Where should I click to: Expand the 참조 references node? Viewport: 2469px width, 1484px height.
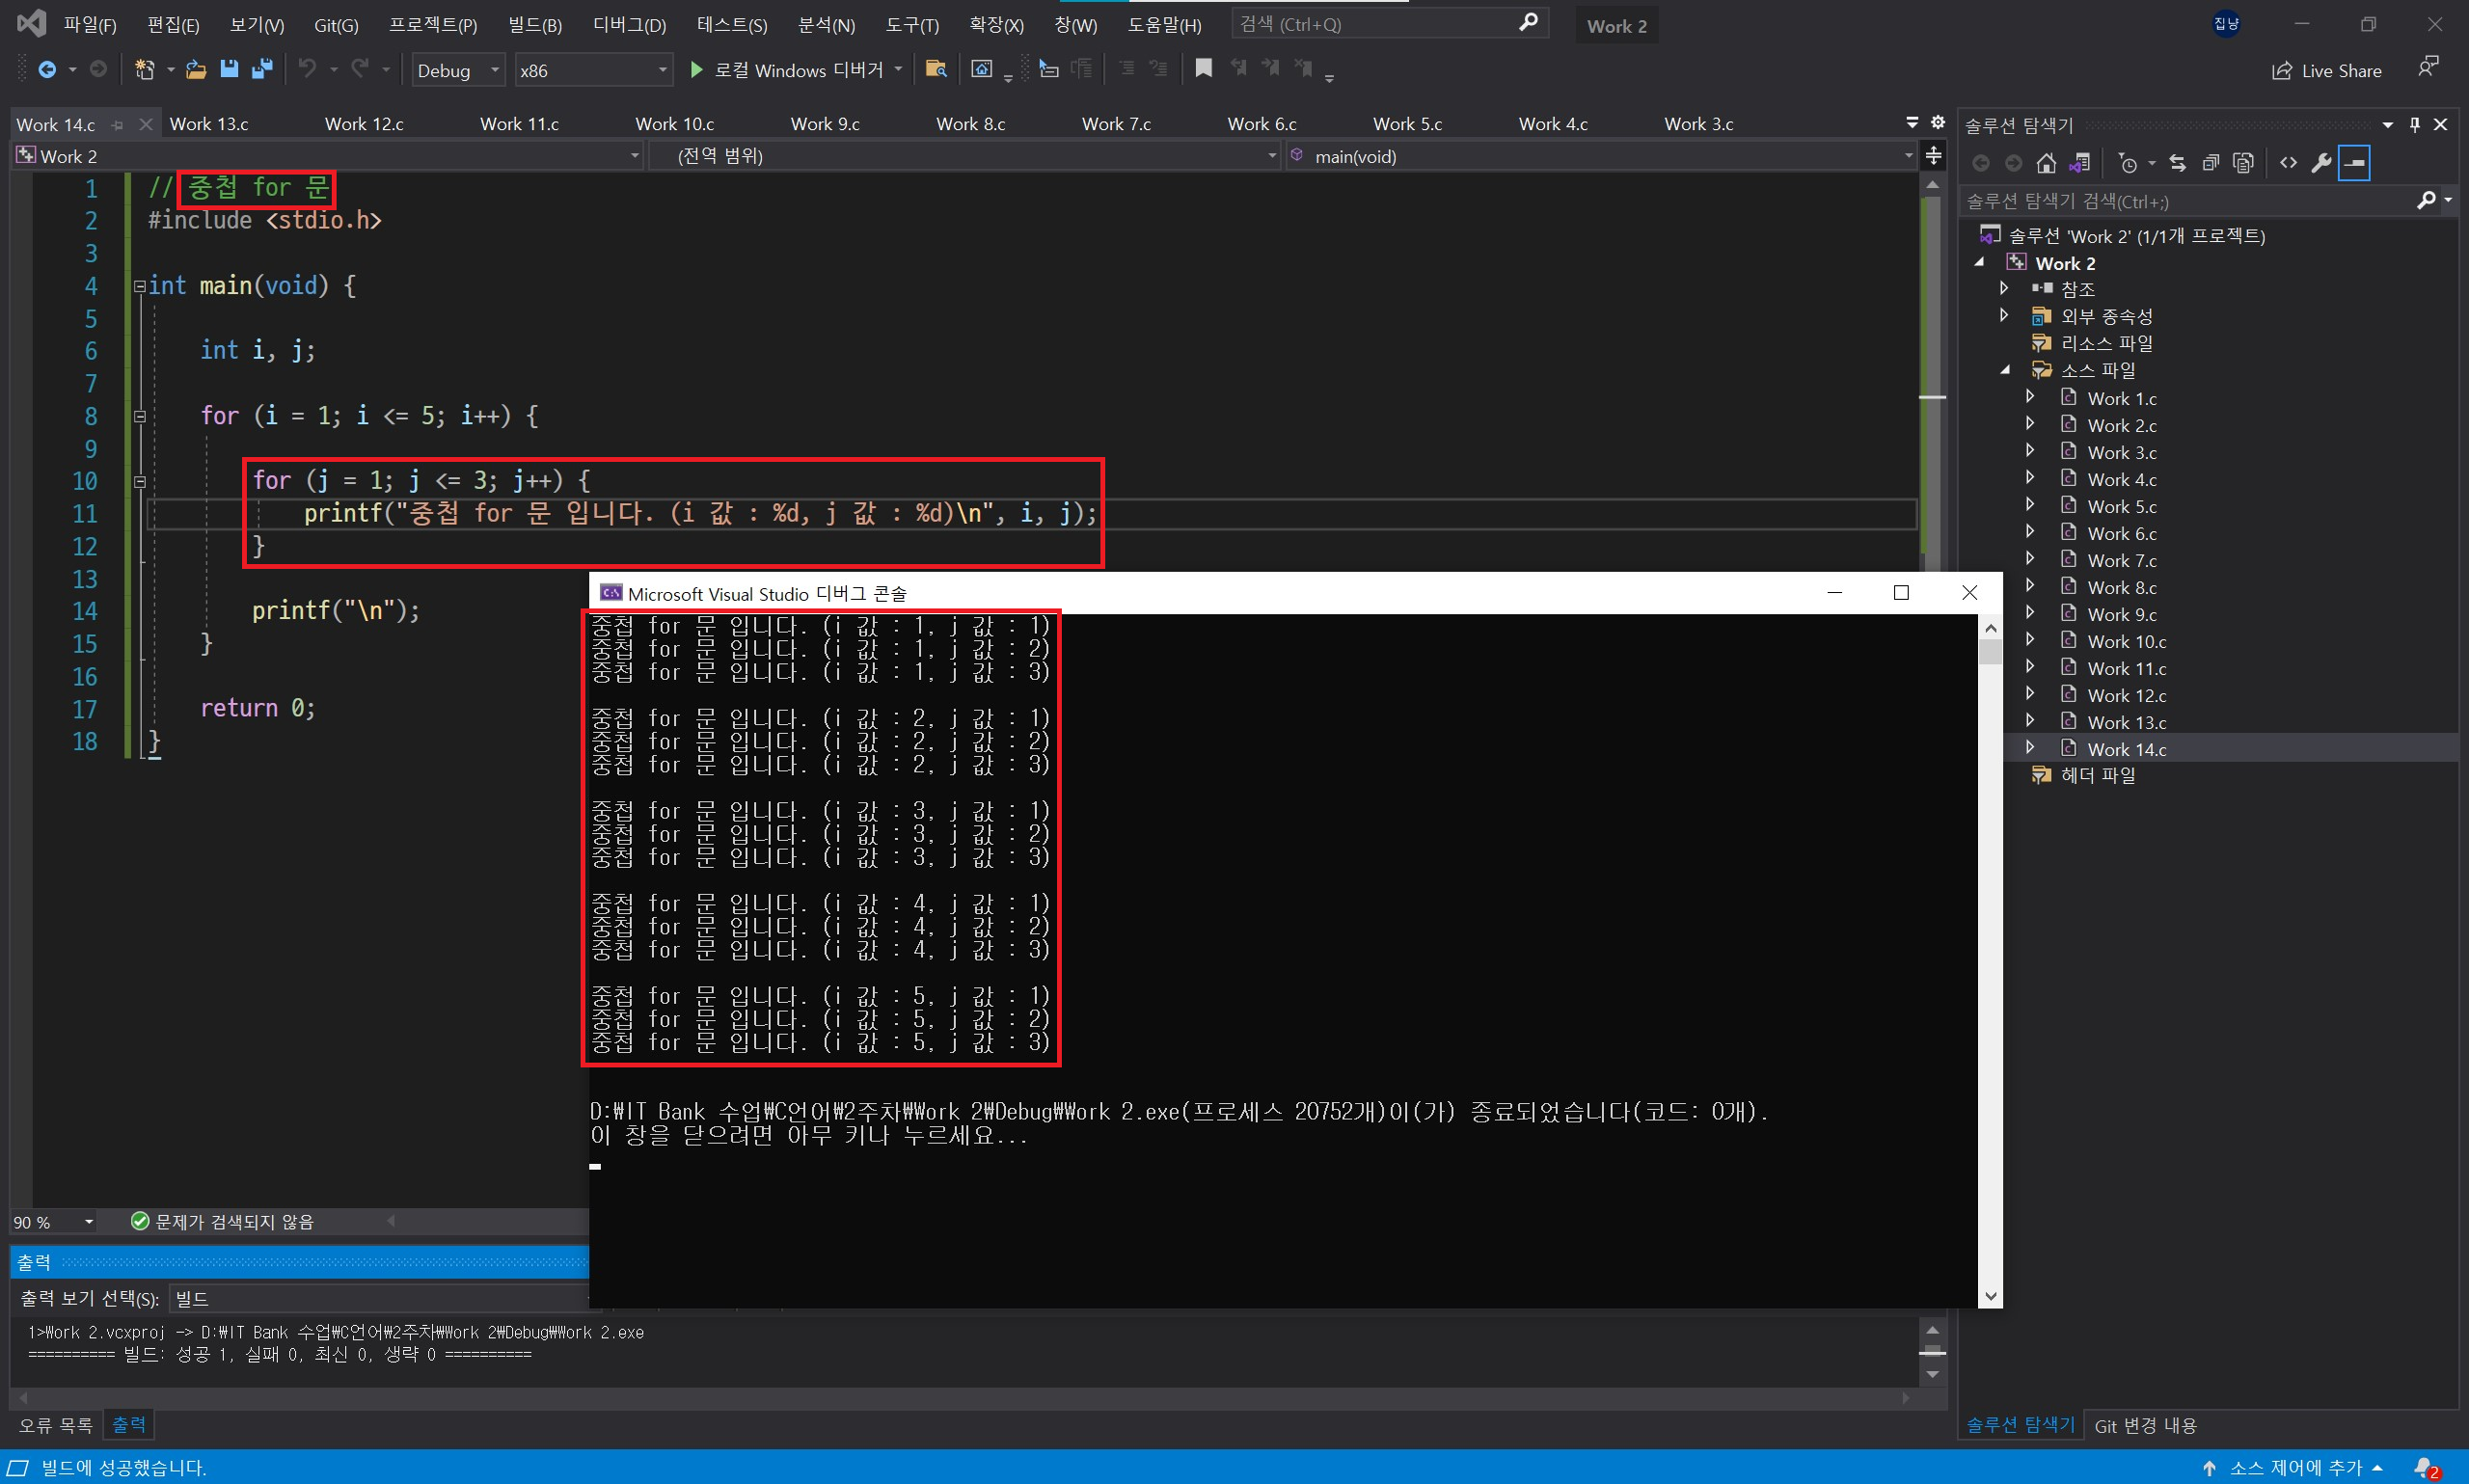click(x=2003, y=288)
